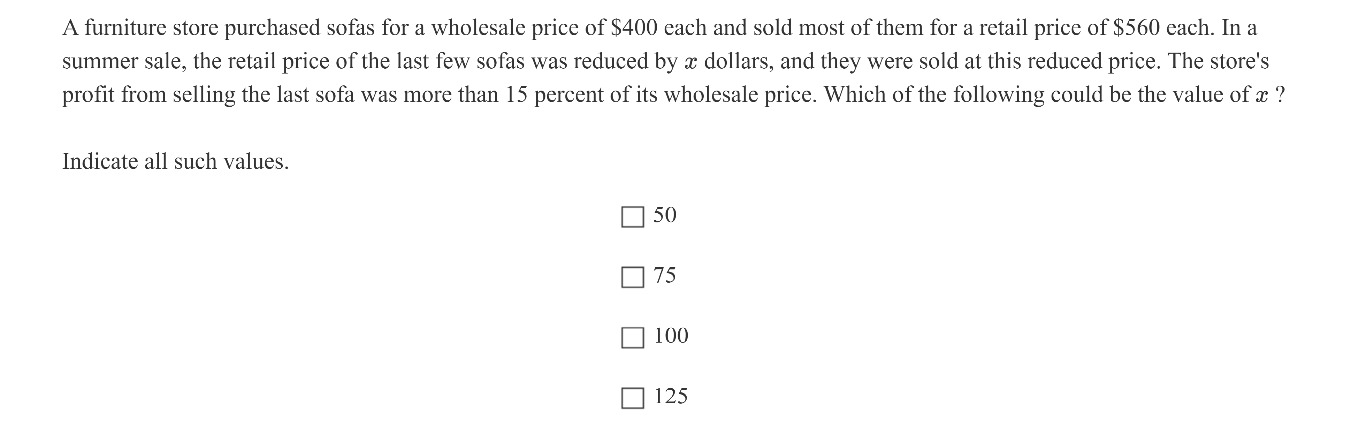1351x428 pixels.
Task: Enable the 125 option checkbox
Action: [633, 398]
